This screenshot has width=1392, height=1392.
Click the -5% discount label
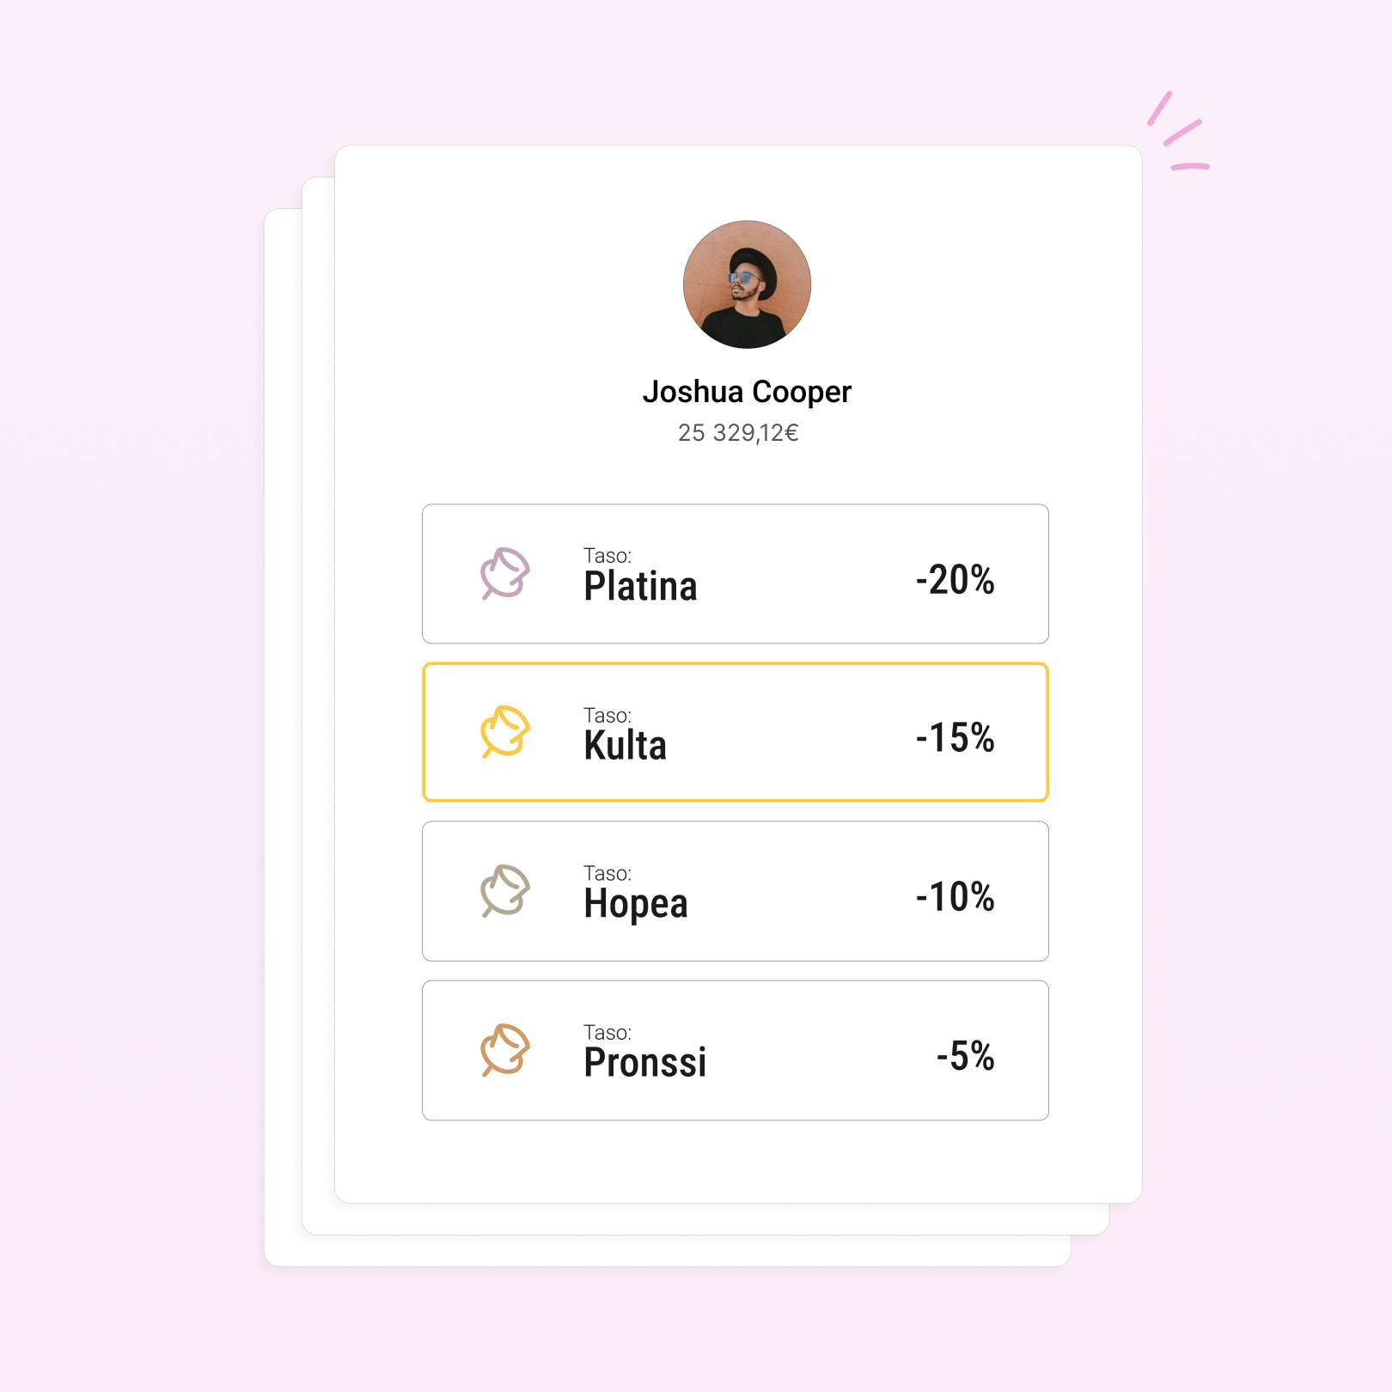click(x=965, y=1056)
